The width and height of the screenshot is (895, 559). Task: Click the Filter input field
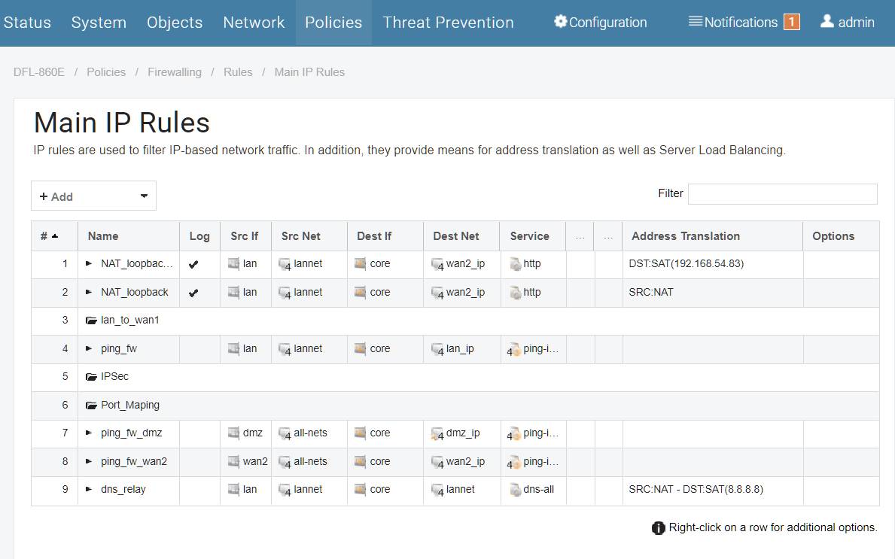coord(783,194)
